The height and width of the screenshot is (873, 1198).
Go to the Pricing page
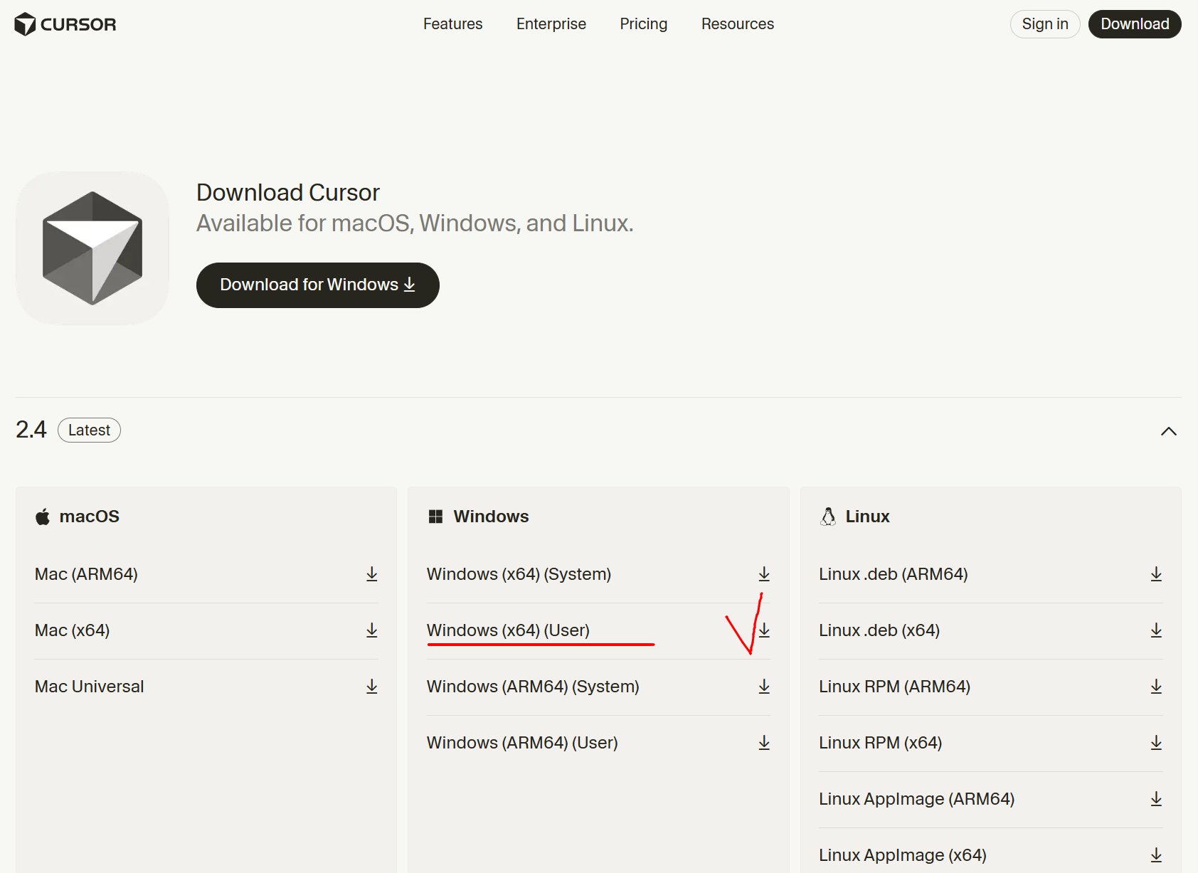643,24
